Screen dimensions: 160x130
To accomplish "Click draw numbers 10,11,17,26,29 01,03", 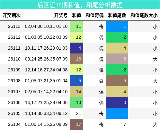I will tap(46, 48).
